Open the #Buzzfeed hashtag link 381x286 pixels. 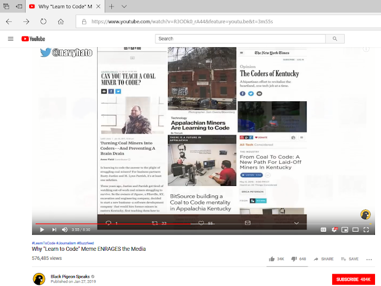(x=86, y=243)
